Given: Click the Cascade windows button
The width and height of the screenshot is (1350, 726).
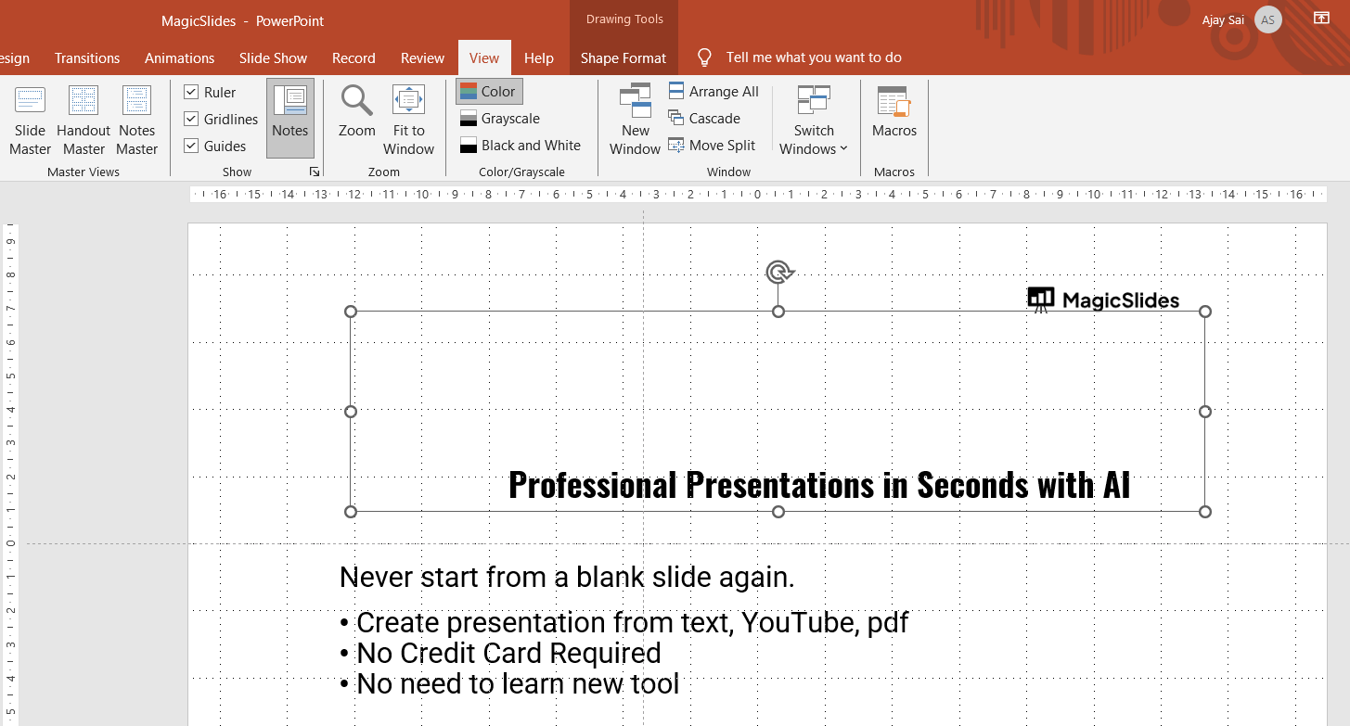Looking at the screenshot, I should point(704,118).
